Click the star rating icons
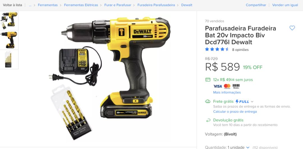 pos(217,49)
